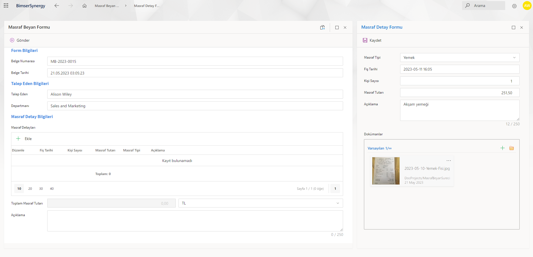Sort by Masraf Tutarı column header

coord(105,150)
